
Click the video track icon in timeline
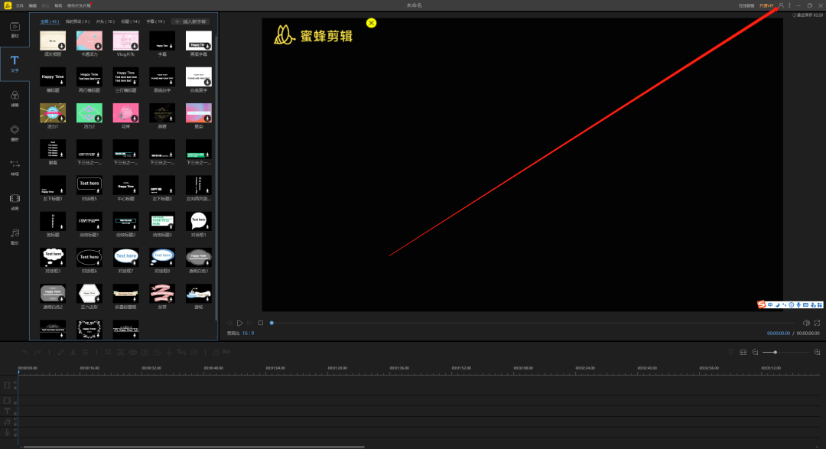(x=7, y=386)
